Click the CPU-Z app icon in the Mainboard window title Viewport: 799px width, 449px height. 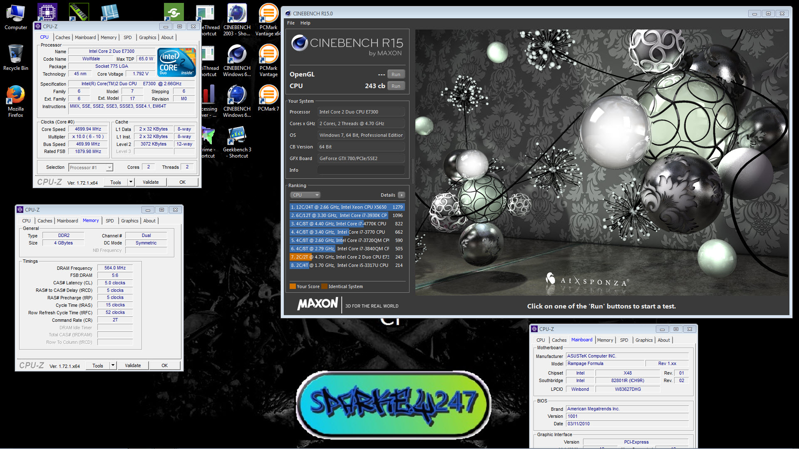coord(535,329)
